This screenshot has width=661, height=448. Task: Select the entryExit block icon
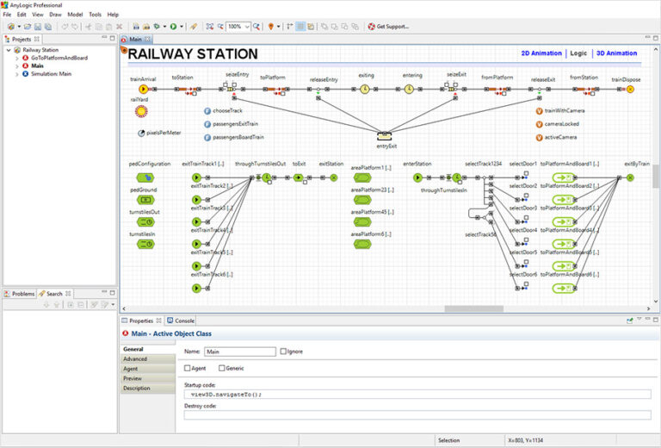(x=386, y=136)
